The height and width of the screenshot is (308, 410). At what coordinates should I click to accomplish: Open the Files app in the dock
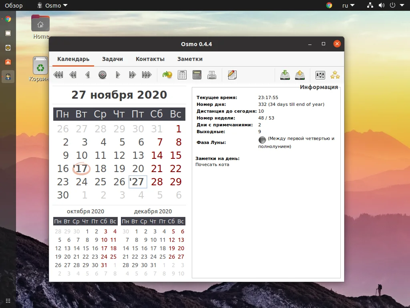(x=8, y=33)
